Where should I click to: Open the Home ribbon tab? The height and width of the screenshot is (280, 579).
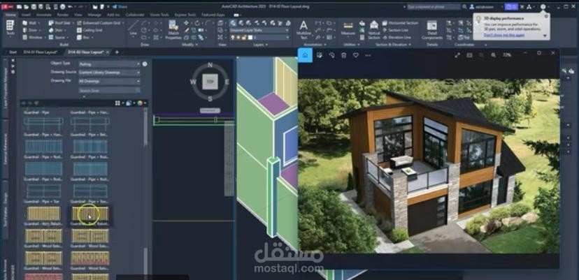click(10, 15)
